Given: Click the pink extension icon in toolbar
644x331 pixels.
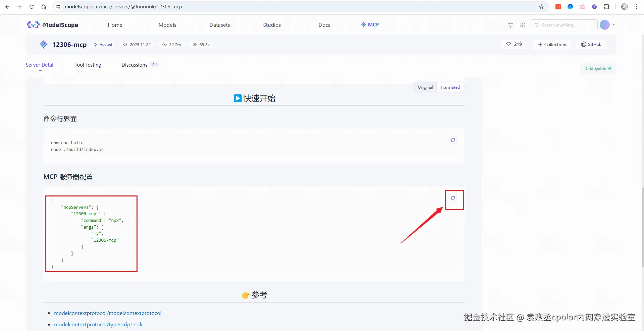Looking at the screenshot, I should point(582,7).
